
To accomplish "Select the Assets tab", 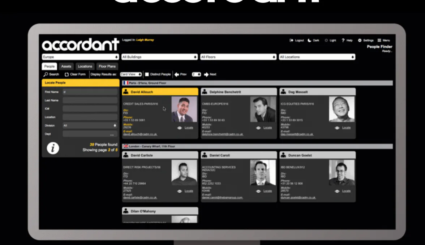I will point(66,66).
